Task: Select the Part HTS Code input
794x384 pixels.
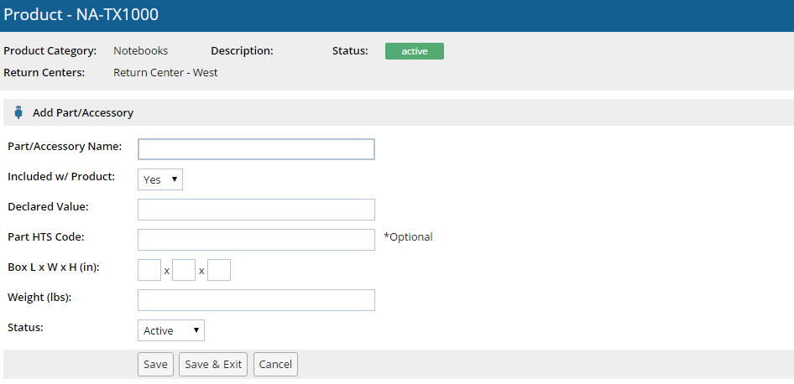Action: tap(256, 240)
